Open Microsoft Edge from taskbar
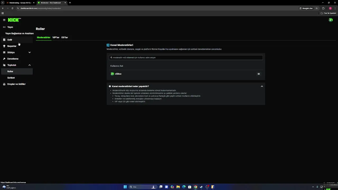This screenshot has height=190, width=338. click(x=184, y=187)
